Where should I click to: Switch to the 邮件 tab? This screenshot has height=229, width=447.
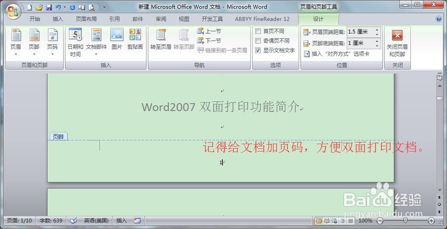point(138,19)
